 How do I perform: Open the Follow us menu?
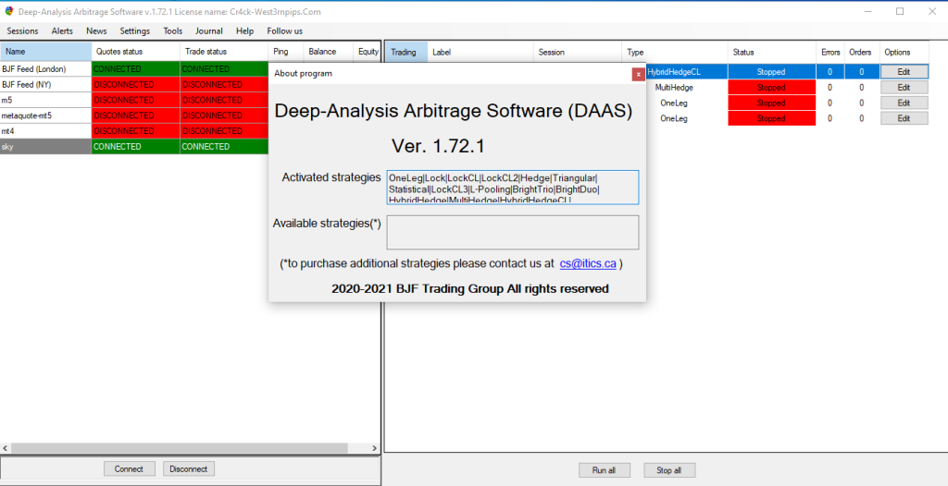285,30
